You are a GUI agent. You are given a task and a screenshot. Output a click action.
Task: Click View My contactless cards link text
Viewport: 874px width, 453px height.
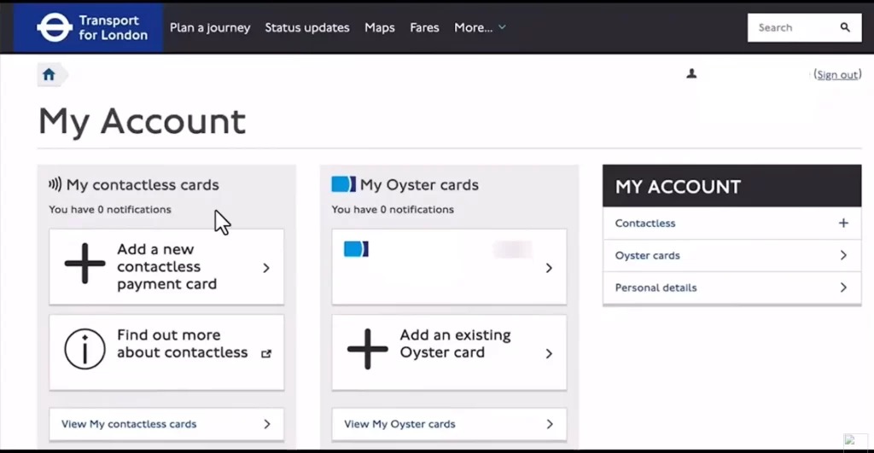(129, 424)
